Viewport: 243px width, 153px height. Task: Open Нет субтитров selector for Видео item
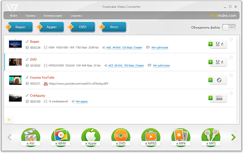(x=160, y=48)
